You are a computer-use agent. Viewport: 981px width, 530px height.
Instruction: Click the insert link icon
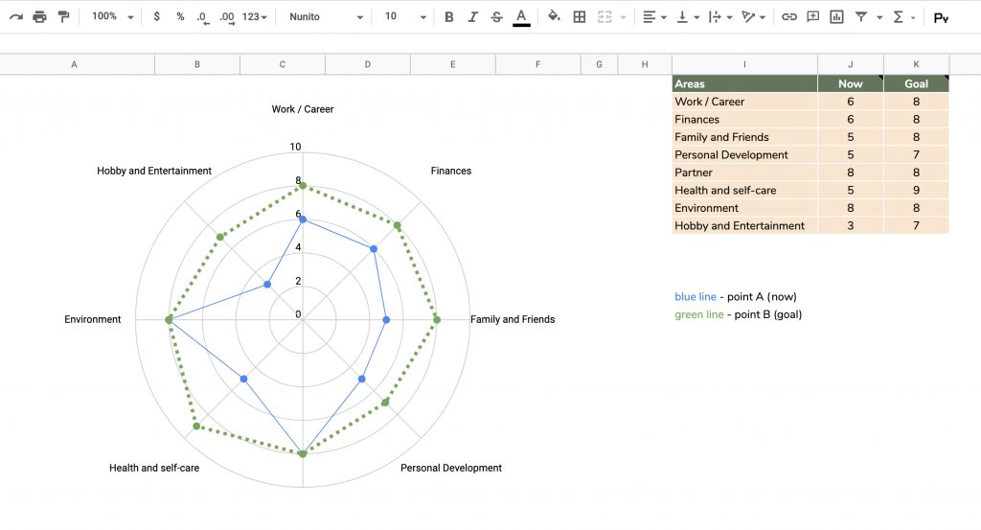(789, 17)
